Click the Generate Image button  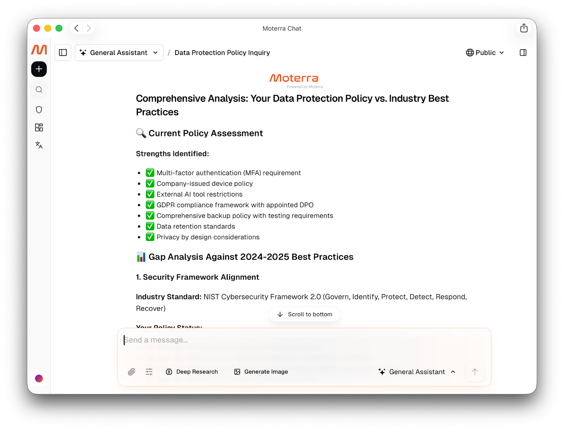[x=261, y=372]
